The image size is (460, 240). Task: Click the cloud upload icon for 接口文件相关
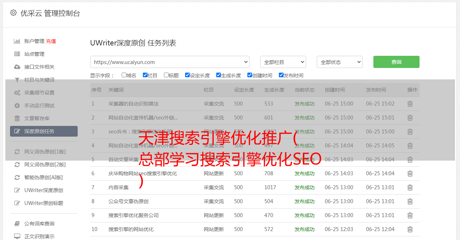coord(17,67)
